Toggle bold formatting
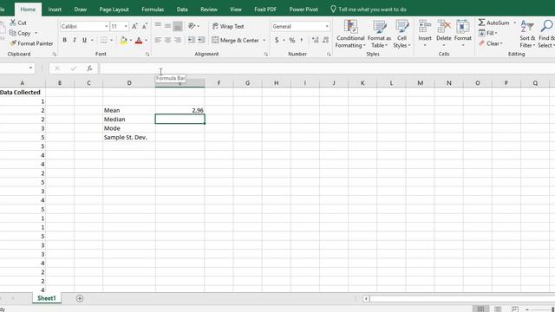 tap(64, 41)
